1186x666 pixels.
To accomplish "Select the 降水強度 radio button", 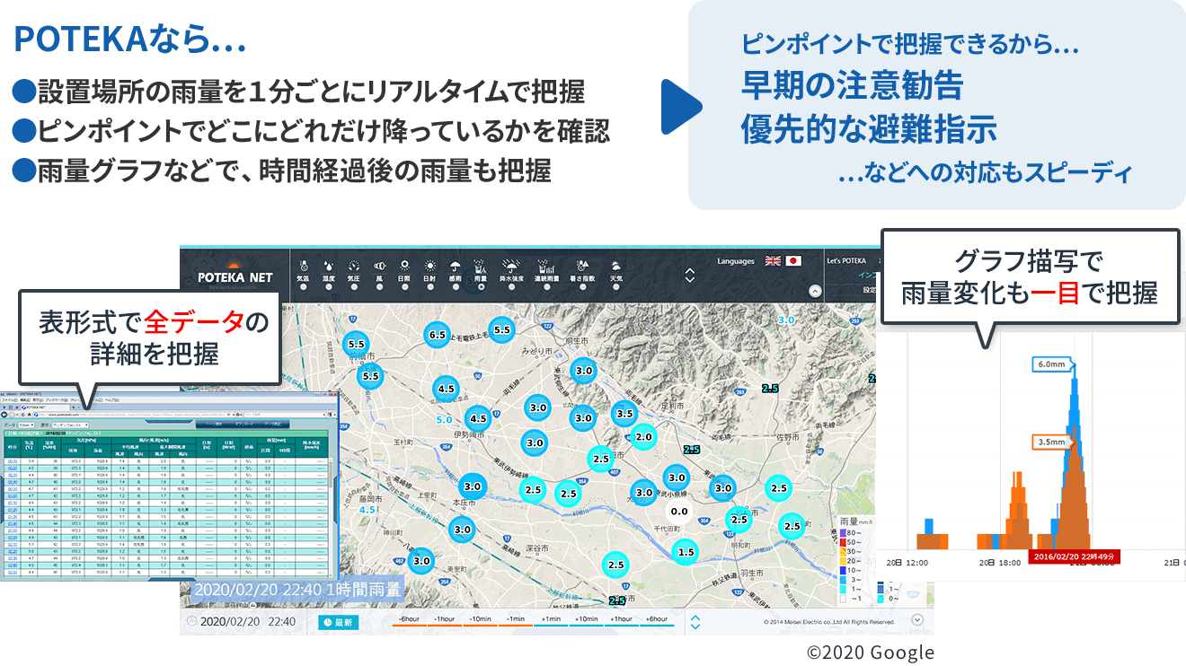I will click(x=511, y=286).
